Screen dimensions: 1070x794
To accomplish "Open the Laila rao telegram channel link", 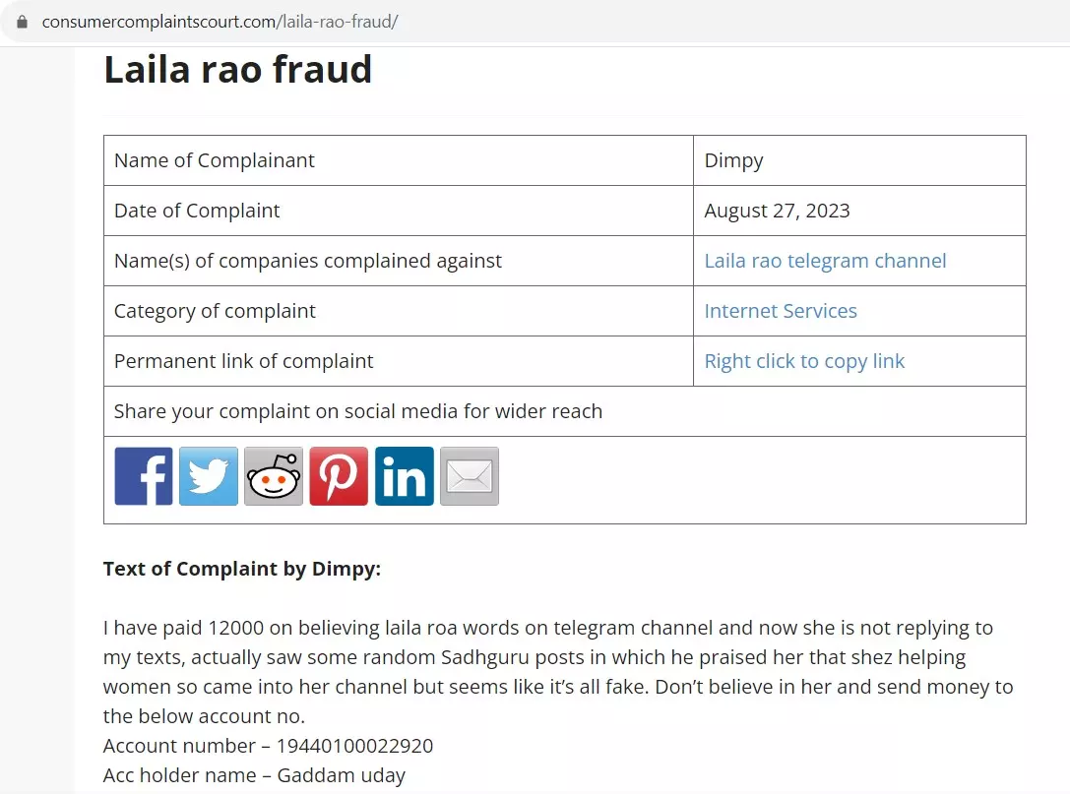I will pyautogui.click(x=825, y=261).
